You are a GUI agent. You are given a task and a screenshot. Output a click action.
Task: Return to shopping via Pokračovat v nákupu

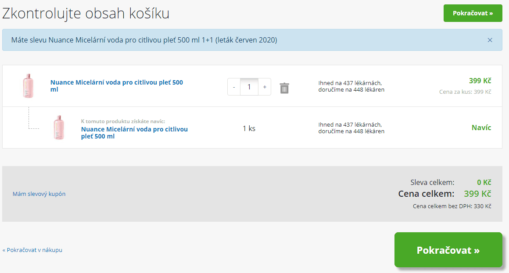(x=32, y=250)
